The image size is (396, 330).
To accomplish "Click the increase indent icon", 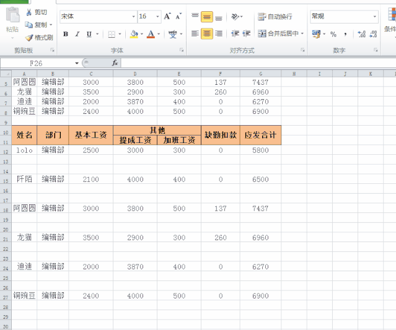I will (x=247, y=34).
